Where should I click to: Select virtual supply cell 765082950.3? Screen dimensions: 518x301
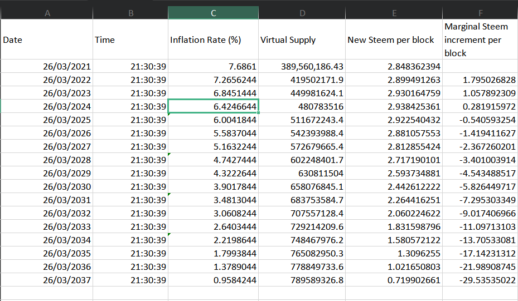click(x=302, y=253)
